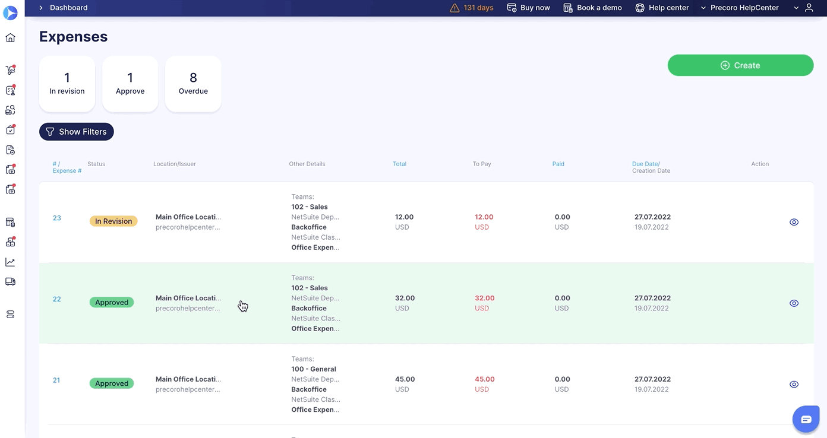This screenshot has width=827, height=438.
Task: Click '102 - Sales' in expense 23 row
Action: pyautogui.click(x=310, y=207)
